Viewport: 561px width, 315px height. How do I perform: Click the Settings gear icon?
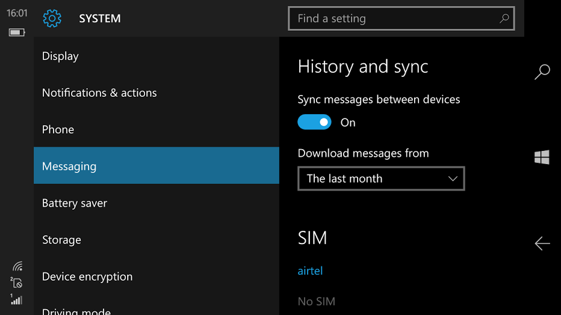(52, 19)
